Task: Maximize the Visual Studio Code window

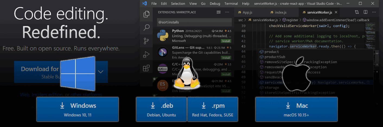Action: [360, 4]
